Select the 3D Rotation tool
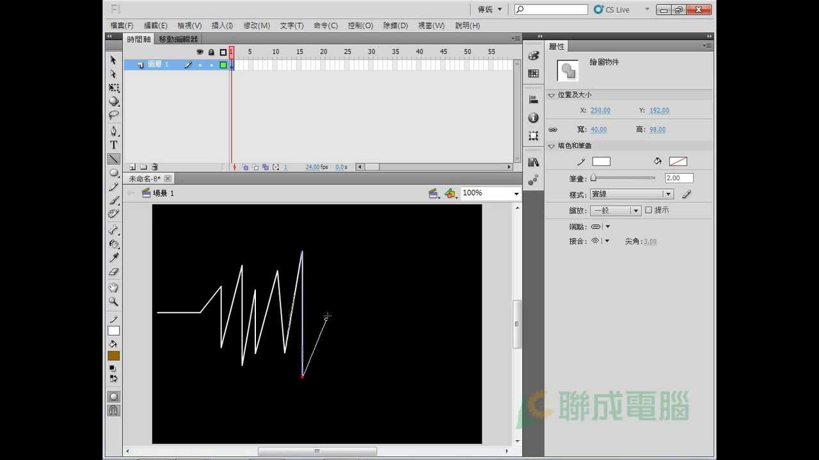 point(113,102)
